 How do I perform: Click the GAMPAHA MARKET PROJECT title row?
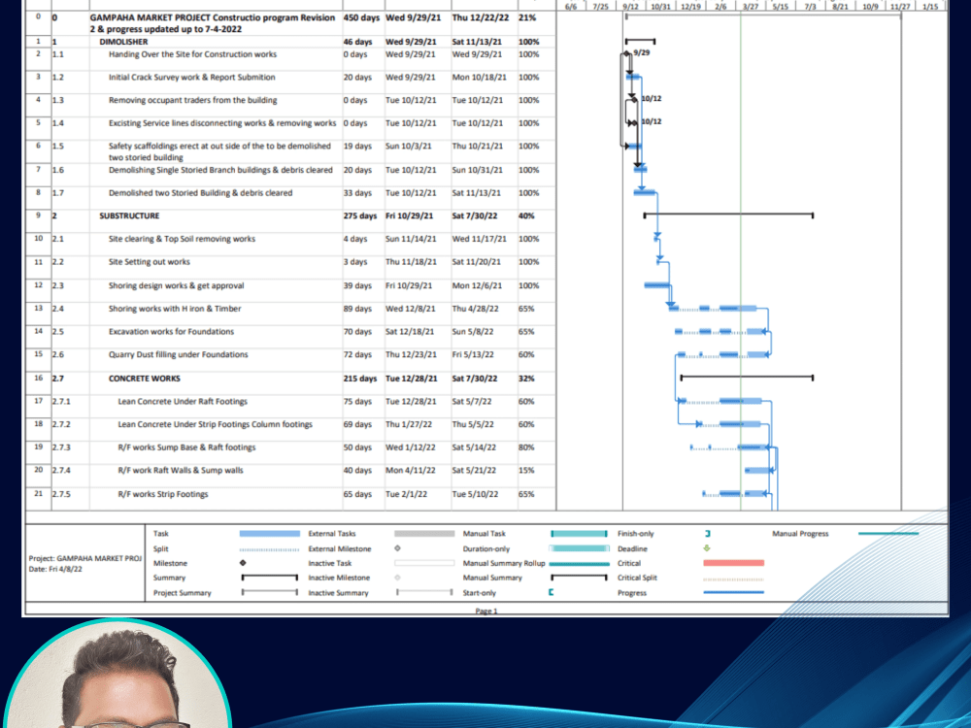point(213,23)
